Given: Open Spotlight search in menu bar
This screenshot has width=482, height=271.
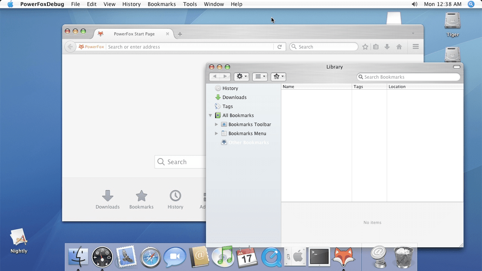Looking at the screenshot, I should click(471, 4).
